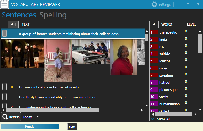Viewport: 203px width, 131px height.
Task: Toggle the Show All checkbox
Action: (x=153, y=119)
